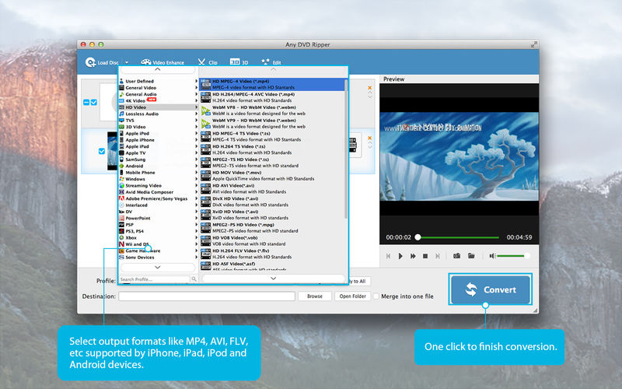Open the Edit effects tool
The height and width of the screenshot is (389, 622).
click(x=271, y=62)
